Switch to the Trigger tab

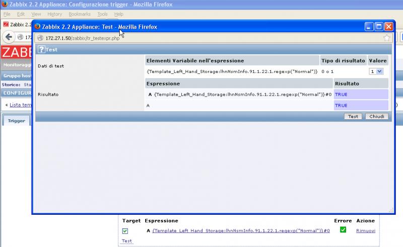point(17,121)
